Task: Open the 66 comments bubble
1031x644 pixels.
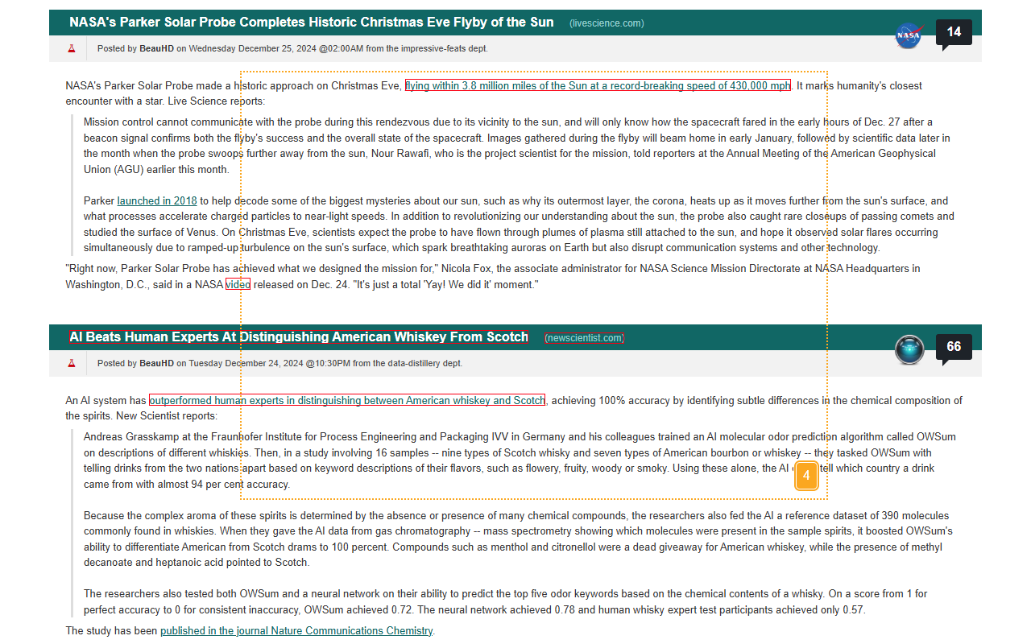Action: tap(954, 348)
